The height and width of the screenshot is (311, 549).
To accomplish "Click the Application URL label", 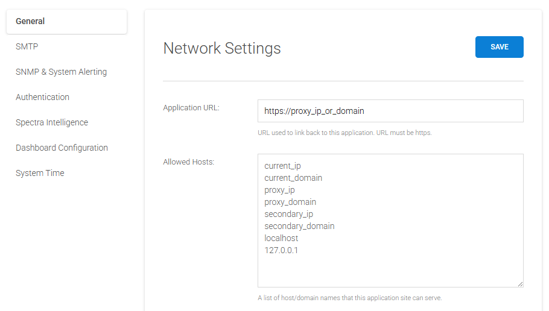I will 191,108.
